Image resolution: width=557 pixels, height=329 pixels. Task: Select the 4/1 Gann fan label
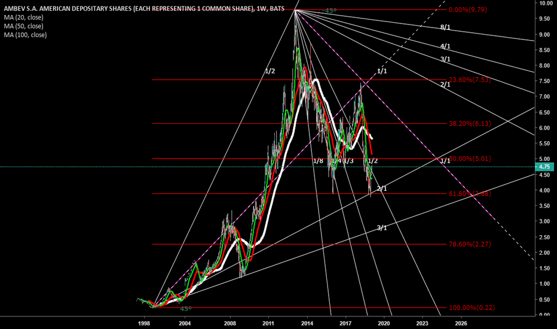[445, 46]
